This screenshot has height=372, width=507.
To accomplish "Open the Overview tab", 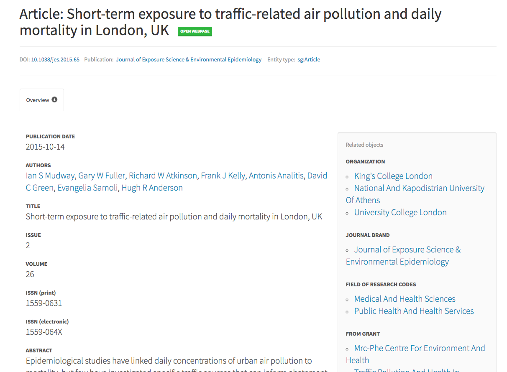I will (x=38, y=100).
